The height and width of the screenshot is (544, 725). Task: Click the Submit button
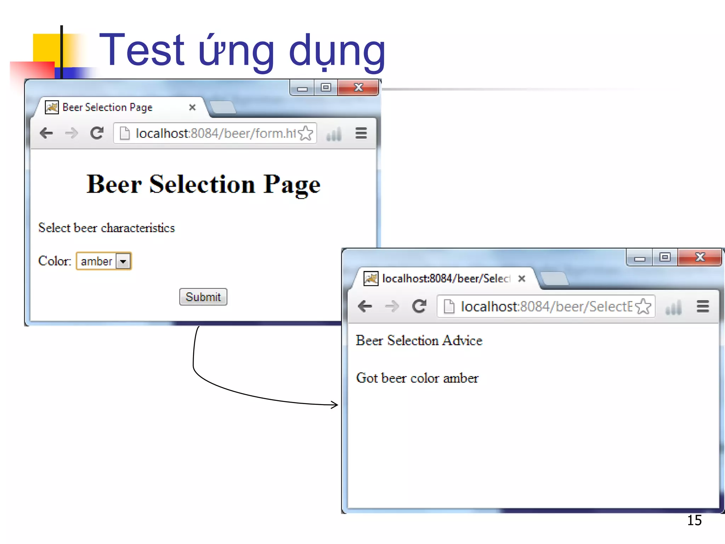(x=203, y=297)
